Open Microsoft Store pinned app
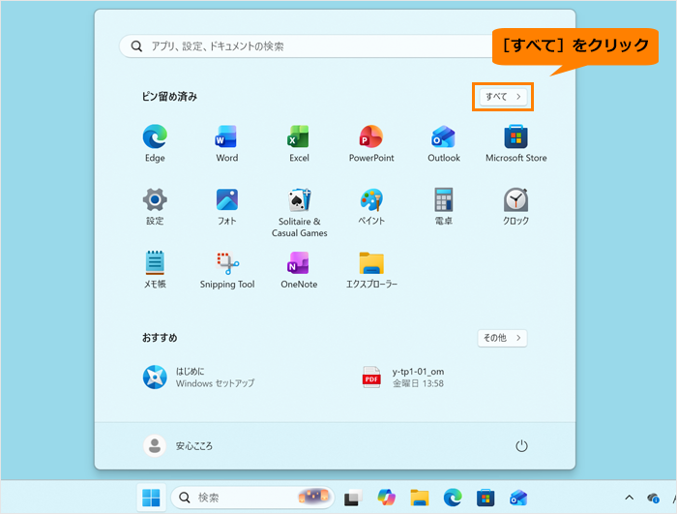The width and height of the screenshot is (677, 514). pos(515,143)
